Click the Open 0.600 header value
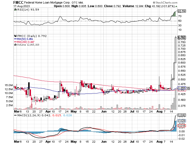This screenshot has width=190, height=144. pyautogui.click(x=62, y=6)
